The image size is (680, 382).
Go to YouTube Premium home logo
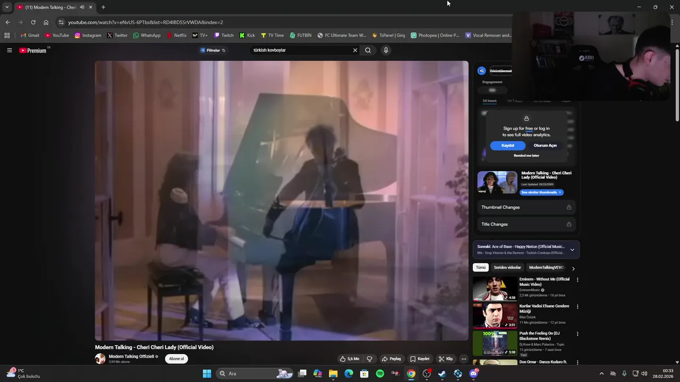[33, 50]
